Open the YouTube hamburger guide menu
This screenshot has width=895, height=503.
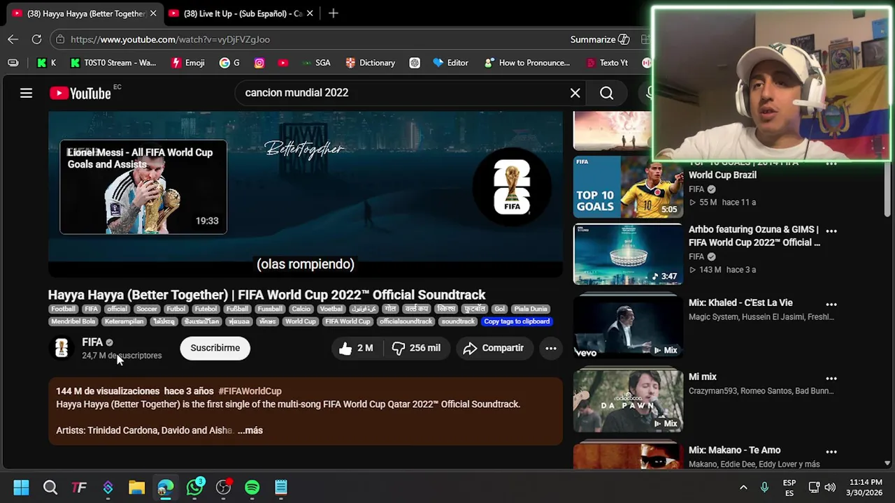pyautogui.click(x=26, y=93)
